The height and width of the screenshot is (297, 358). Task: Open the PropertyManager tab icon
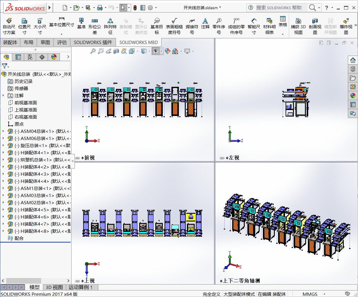18,57
